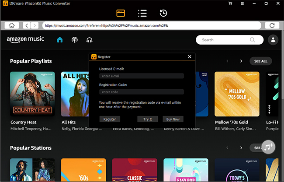The image size is (284, 182).
Task: Click the Buy Now button
Action: (173, 119)
